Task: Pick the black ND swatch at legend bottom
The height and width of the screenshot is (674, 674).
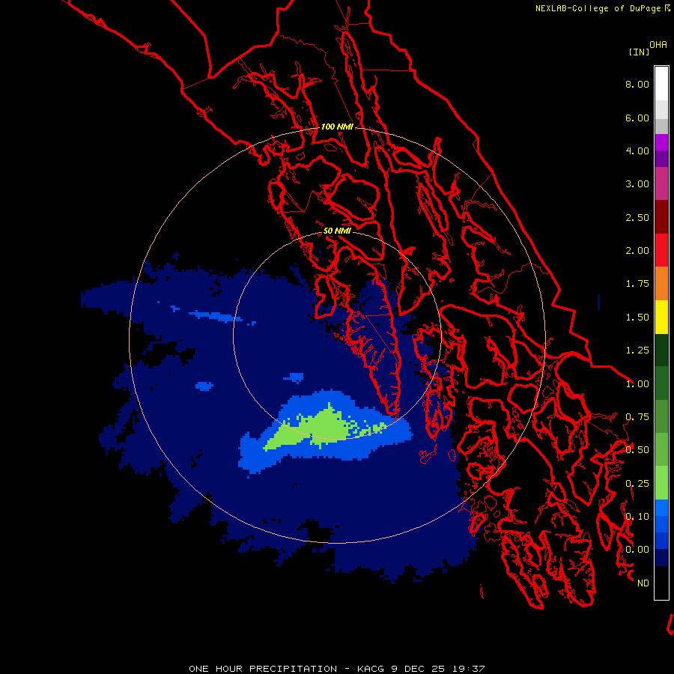Action: point(661,583)
